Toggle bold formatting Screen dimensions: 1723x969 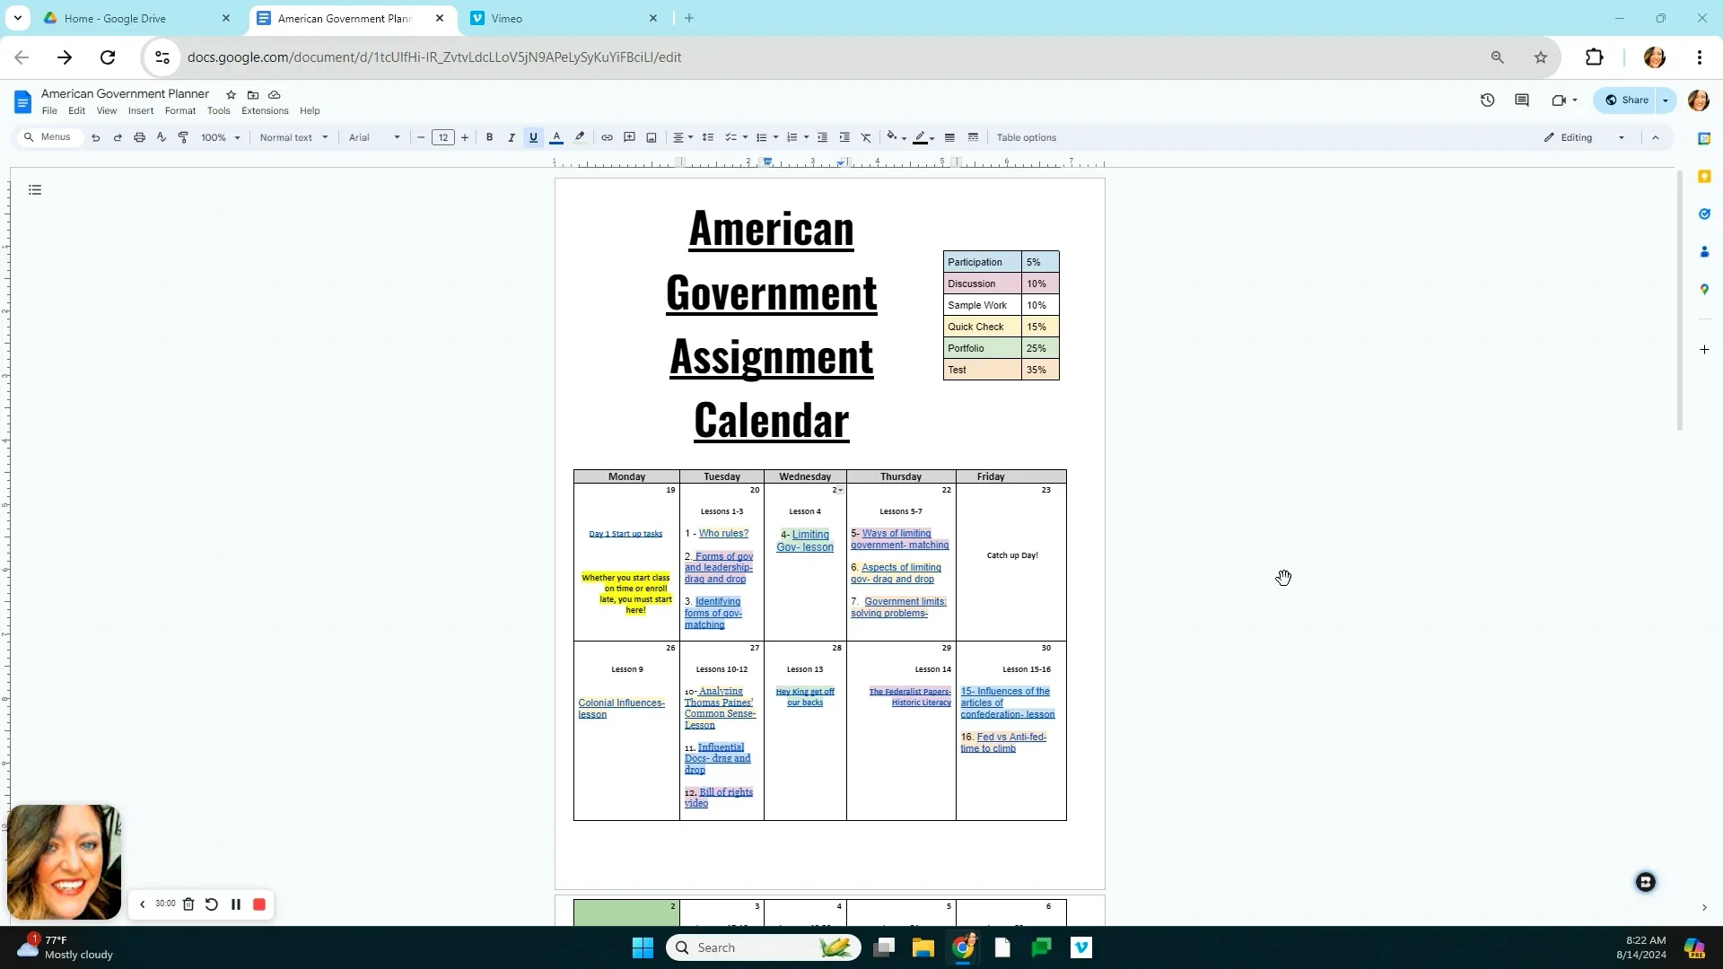pos(489,137)
